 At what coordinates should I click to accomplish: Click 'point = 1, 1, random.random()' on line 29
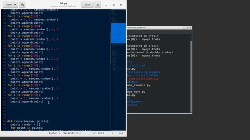tap(34, 19)
